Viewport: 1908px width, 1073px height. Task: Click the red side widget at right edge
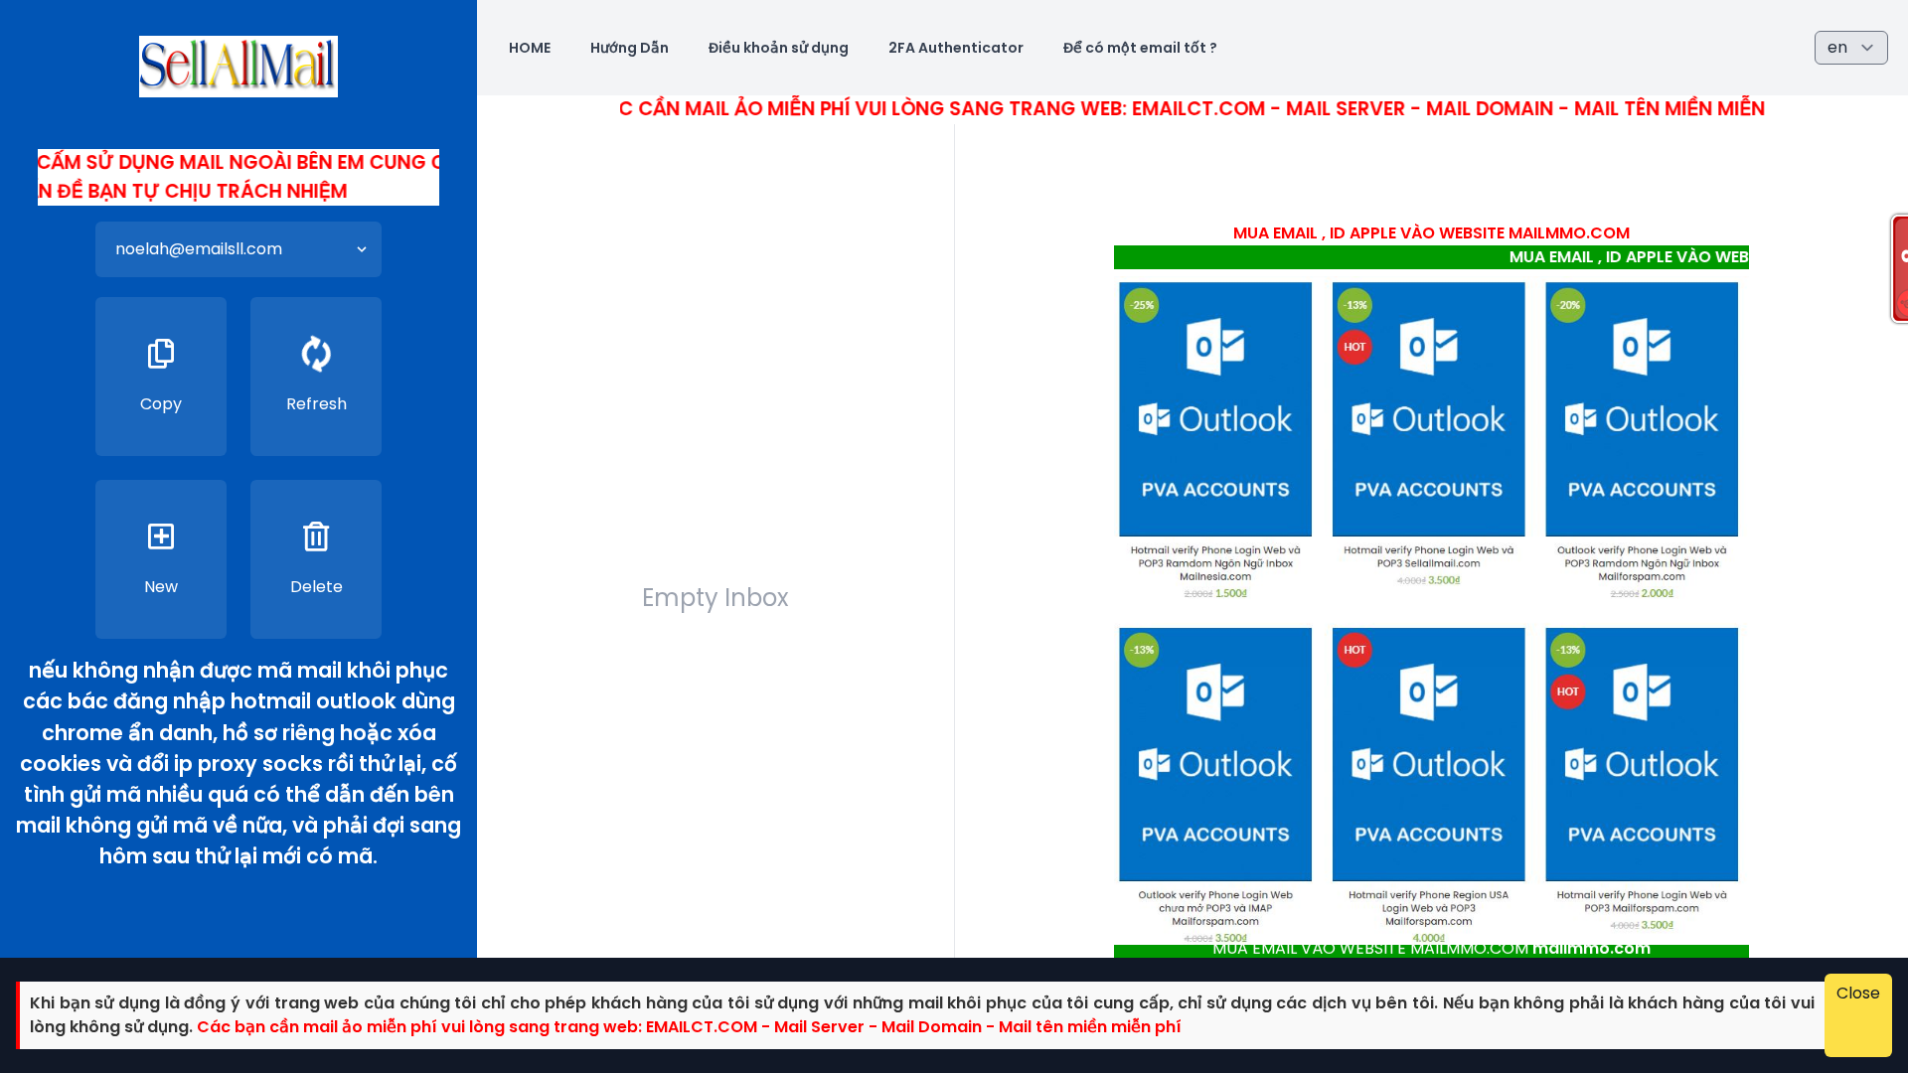pyautogui.click(x=1899, y=268)
